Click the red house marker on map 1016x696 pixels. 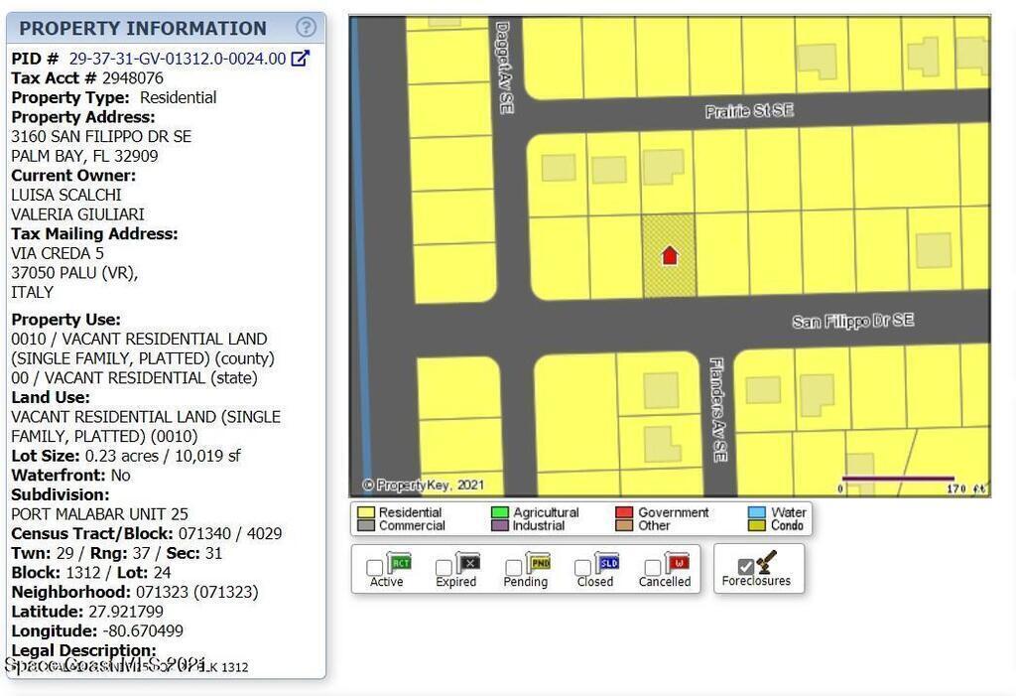(x=670, y=256)
